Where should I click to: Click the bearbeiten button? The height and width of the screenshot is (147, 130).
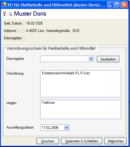pos(108,59)
